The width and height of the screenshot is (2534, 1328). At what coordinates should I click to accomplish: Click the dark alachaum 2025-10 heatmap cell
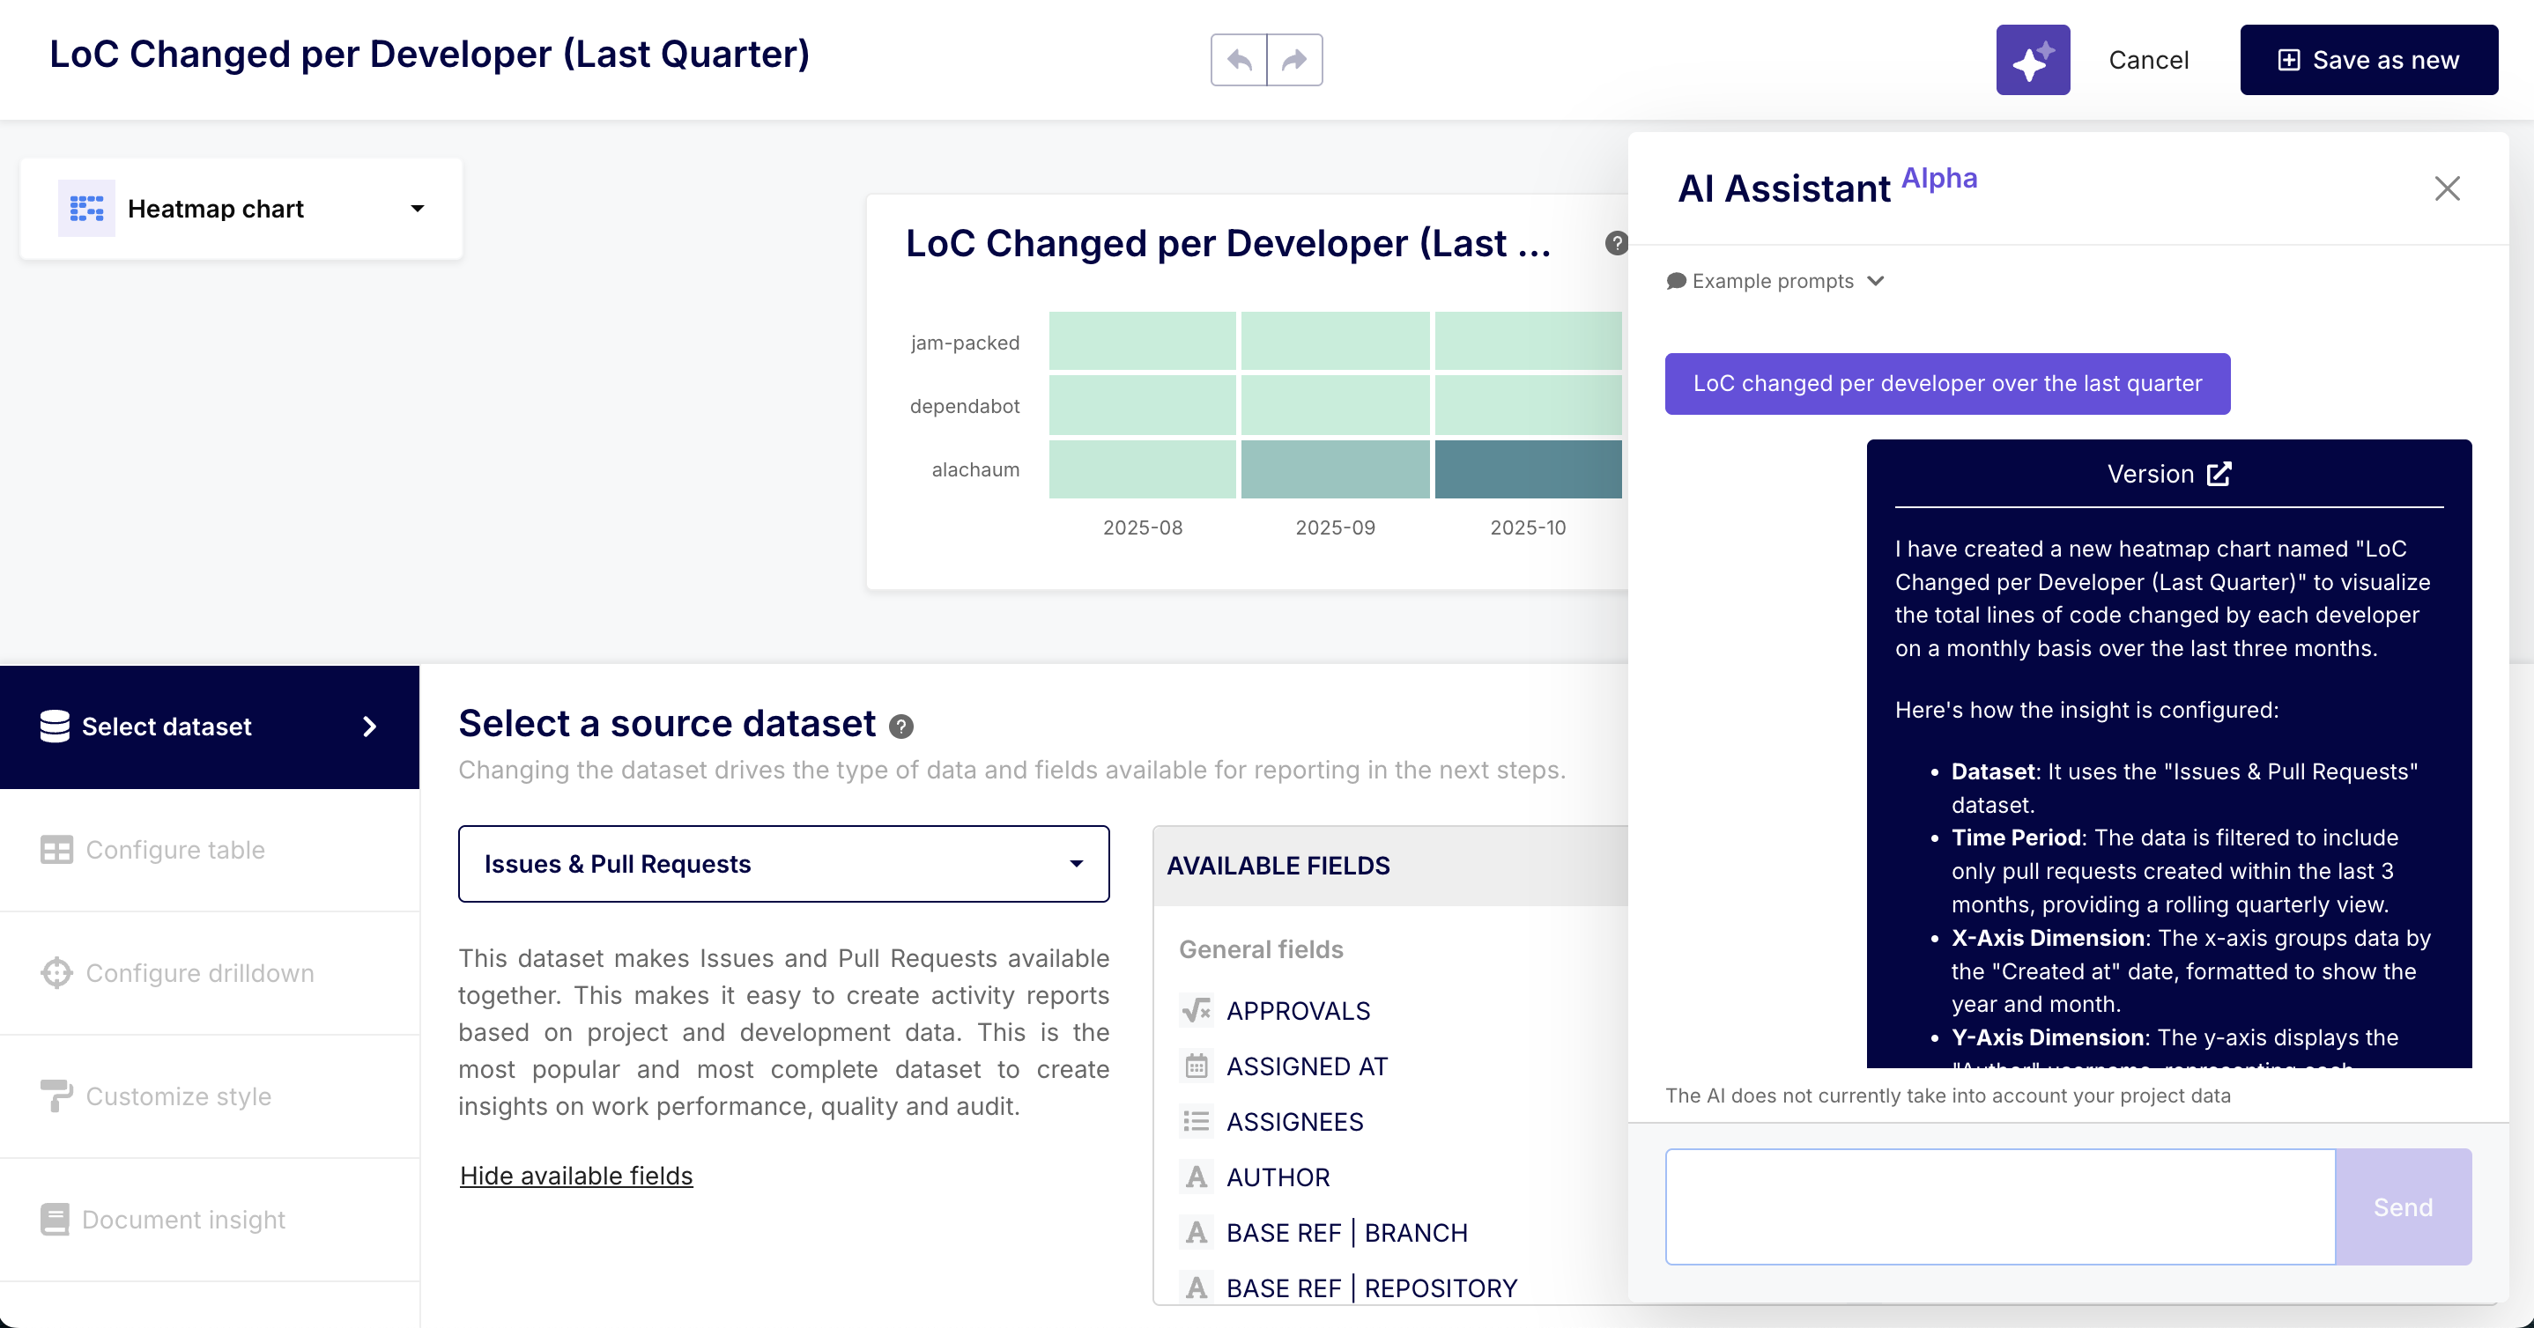pos(1527,468)
